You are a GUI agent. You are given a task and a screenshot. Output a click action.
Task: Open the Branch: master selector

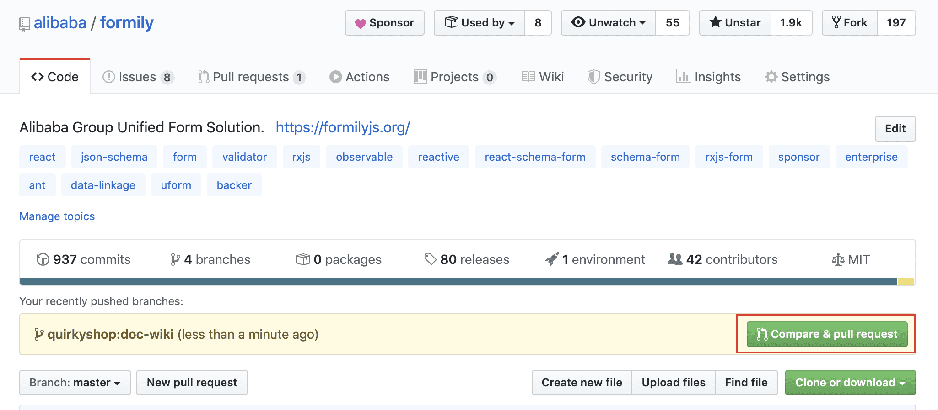pos(75,383)
